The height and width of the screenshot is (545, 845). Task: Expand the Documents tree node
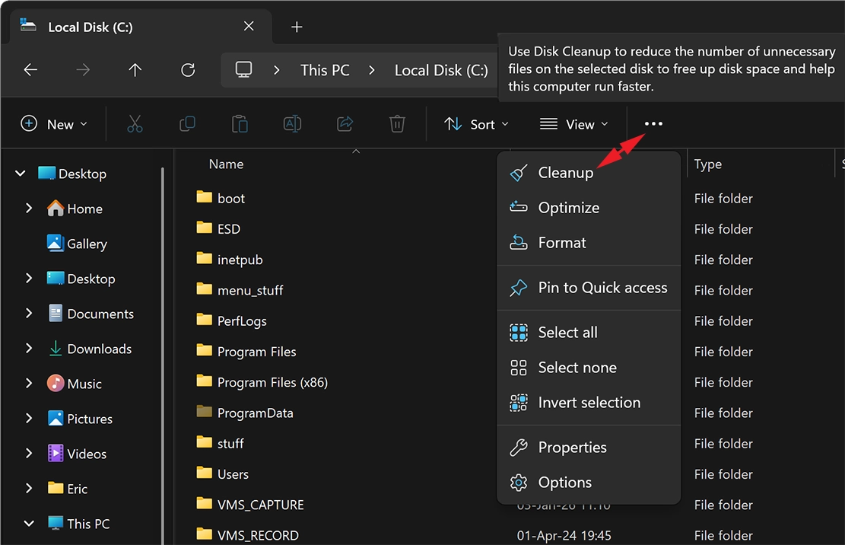tap(29, 314)
